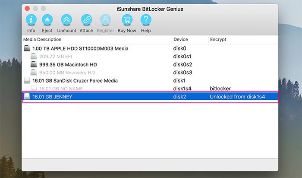302x178 pixels.
Task: Click device cell "disk0s2"
Action: (182, 64)
